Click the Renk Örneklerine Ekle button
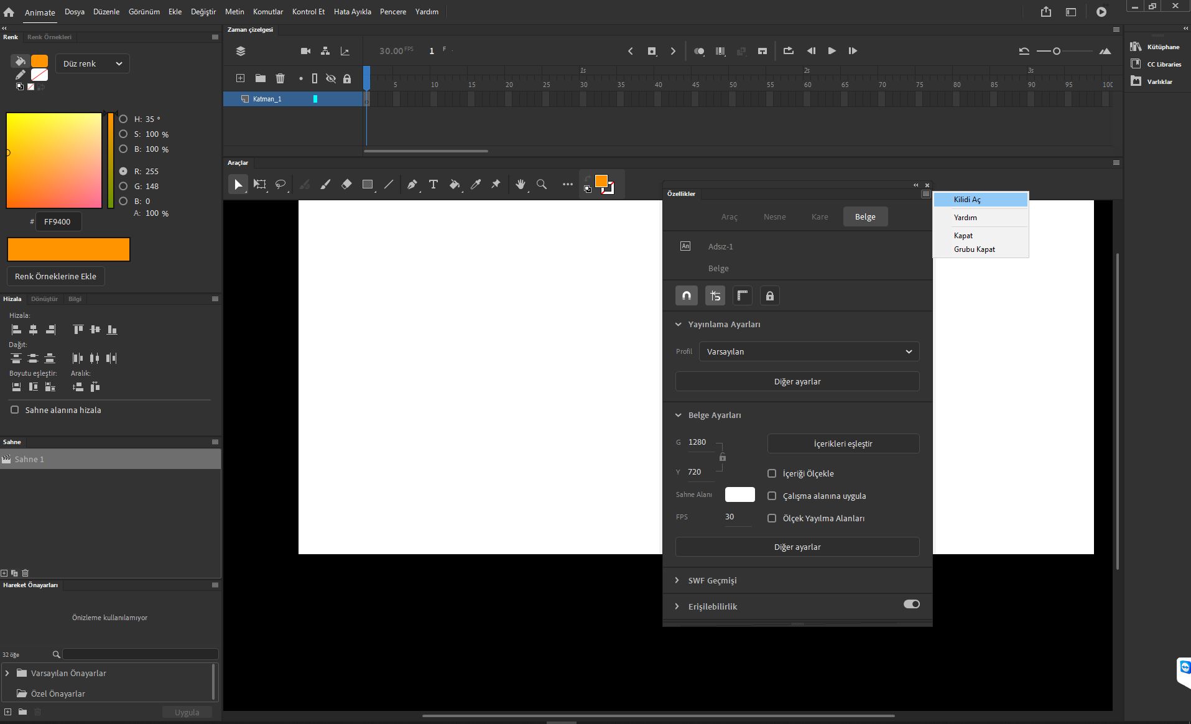Screen dimensions: 1191x724 [x=55, y=276]
